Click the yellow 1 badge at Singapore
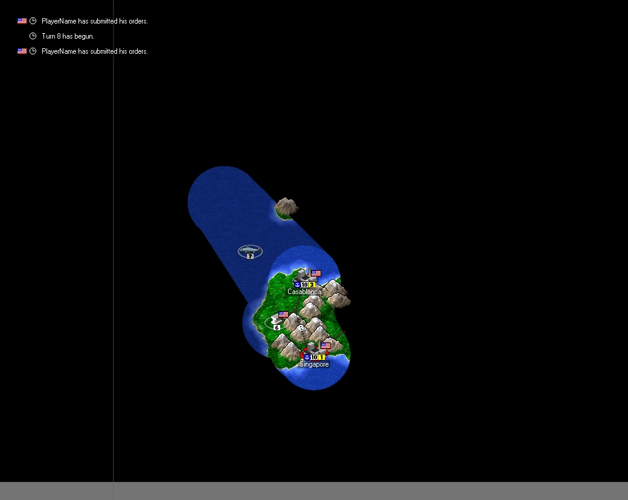This screenshot has height=500, width=628. tap(322, 357)
